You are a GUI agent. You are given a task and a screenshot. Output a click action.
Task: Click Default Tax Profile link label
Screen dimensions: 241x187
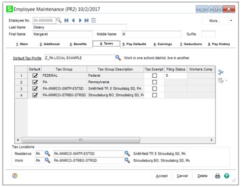(27, 58)
